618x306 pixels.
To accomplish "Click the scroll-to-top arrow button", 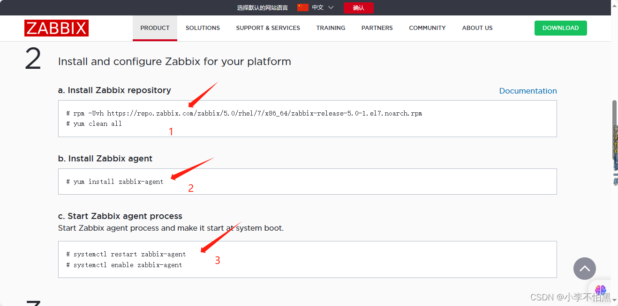I will (x=584, y=269).
